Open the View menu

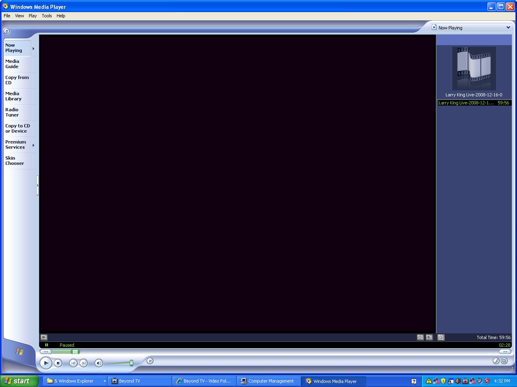[19, 16]
